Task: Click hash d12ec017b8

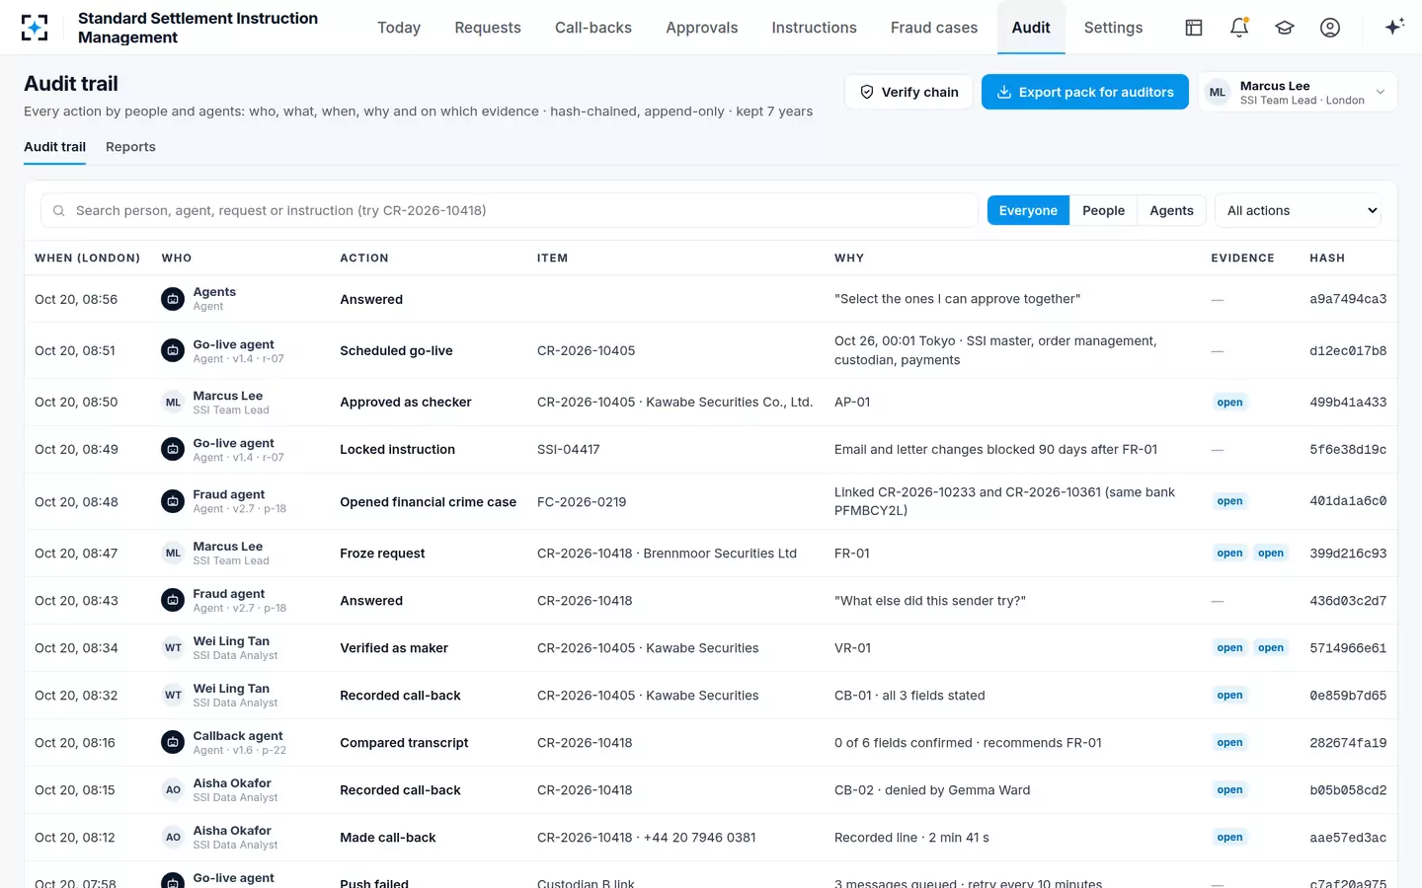Action: [x=1348, y=350]
